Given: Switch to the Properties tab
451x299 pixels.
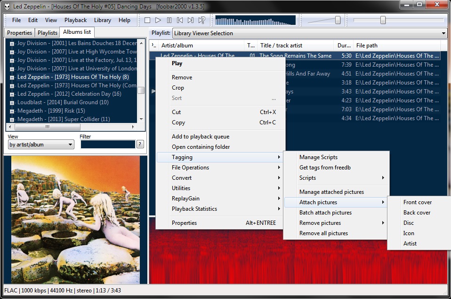Looking at the screenshot, I should pos(20,33).
